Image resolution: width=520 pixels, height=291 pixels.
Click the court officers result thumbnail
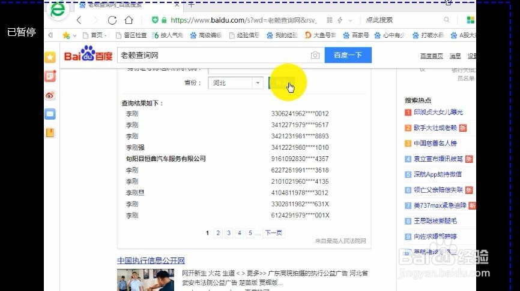pyautogui.click(x=145, y=280)
